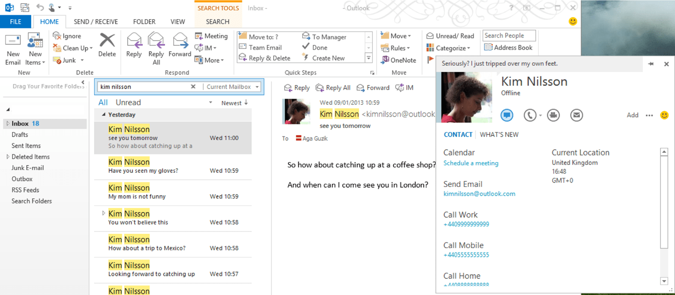Start an IM chat with Kim Nilsson
Screen dimensions: 675x295
[x=507, y=115]
